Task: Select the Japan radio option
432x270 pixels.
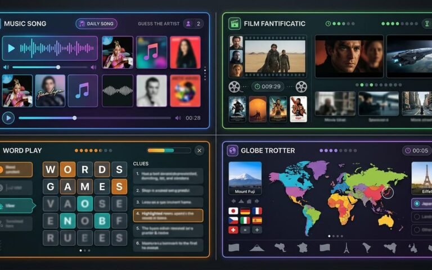Action: (x=421, y=204)
